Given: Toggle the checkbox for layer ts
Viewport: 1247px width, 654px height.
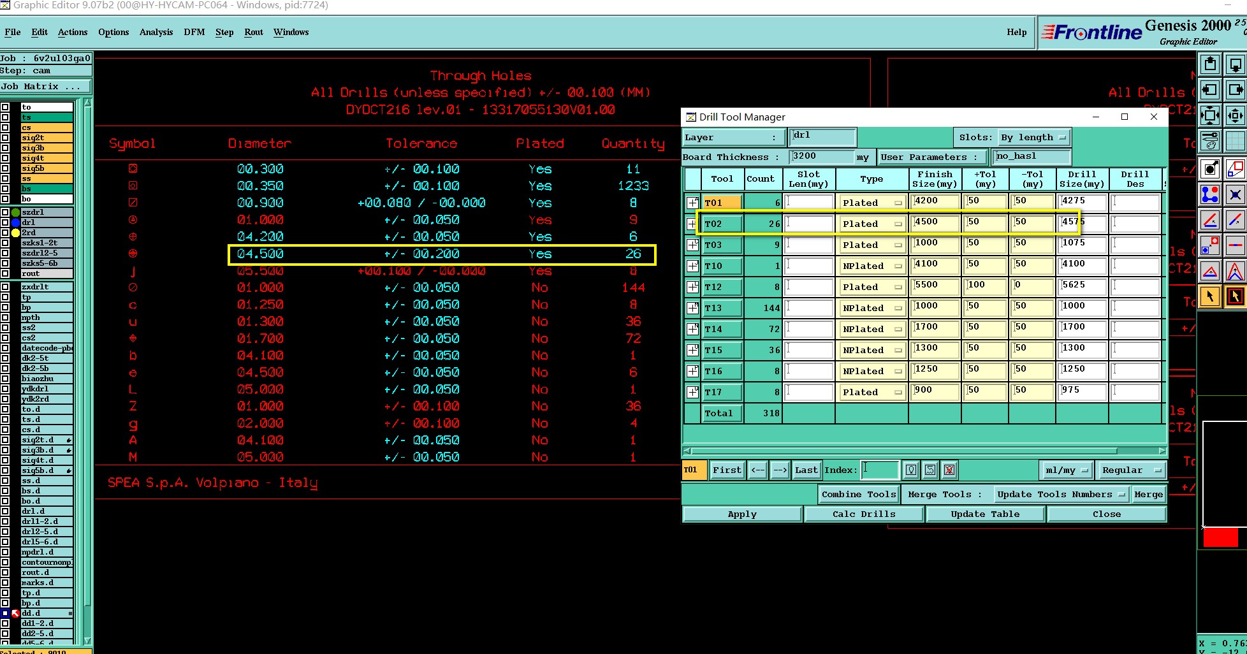Looking at the screenshot, I should 5,117.
